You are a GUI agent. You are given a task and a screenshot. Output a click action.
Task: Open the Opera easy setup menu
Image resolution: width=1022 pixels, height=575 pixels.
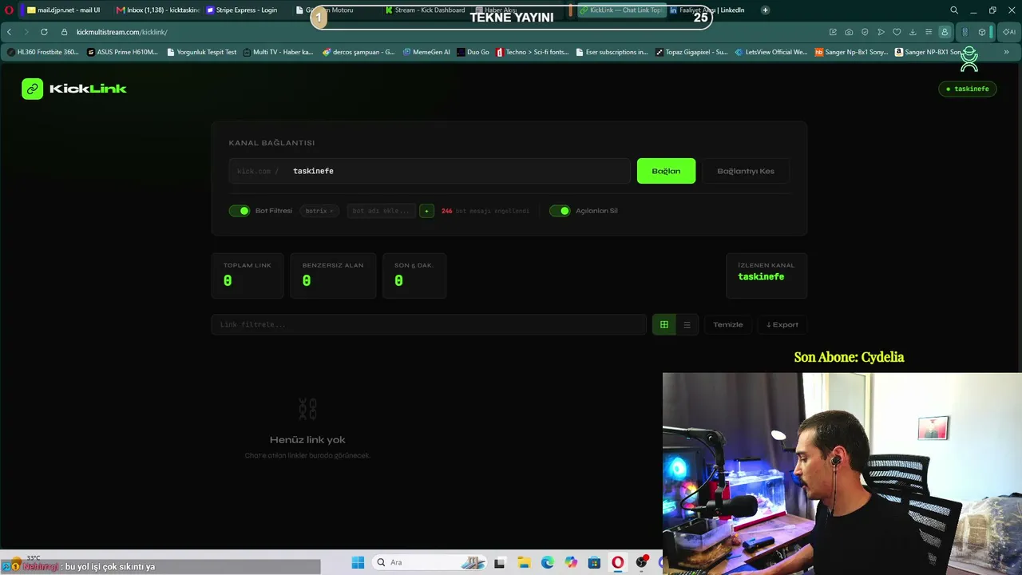click(x=929, y=32)
